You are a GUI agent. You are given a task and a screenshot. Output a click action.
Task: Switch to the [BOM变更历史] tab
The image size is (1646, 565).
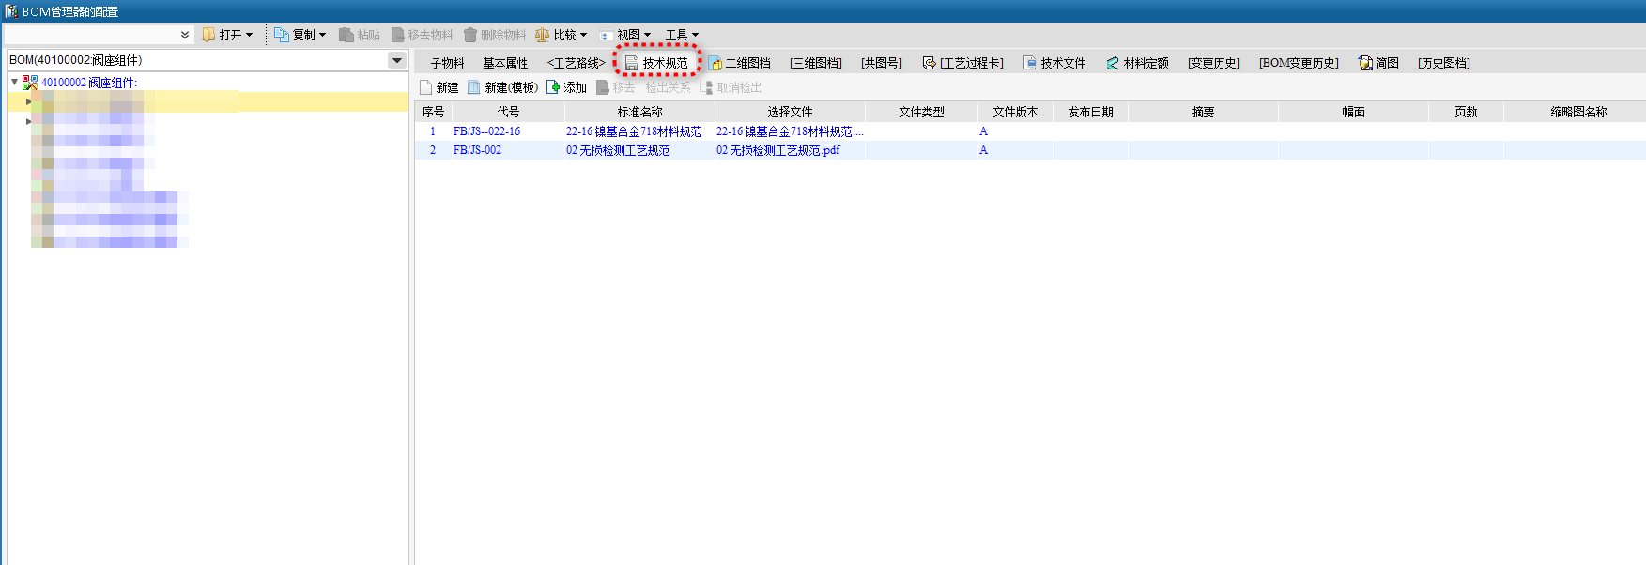[x=1299, y=63]
